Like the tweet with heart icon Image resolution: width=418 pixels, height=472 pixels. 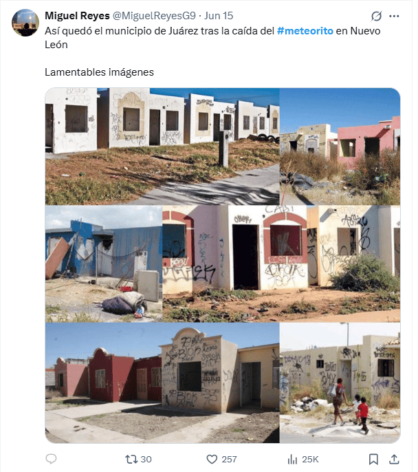tap(212, 459)
